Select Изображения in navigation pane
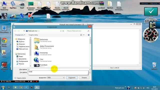The height and width of the screenshot is (90, 160). pyautogui.click(x=22, y=61)
